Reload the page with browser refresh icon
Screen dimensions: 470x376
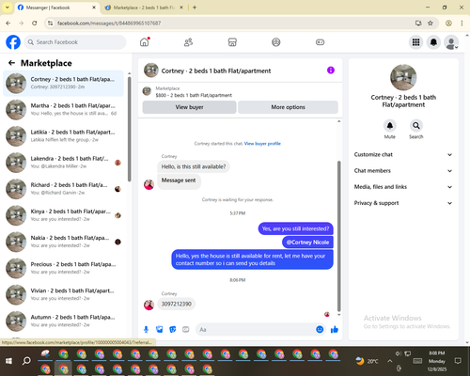point(35,23)
